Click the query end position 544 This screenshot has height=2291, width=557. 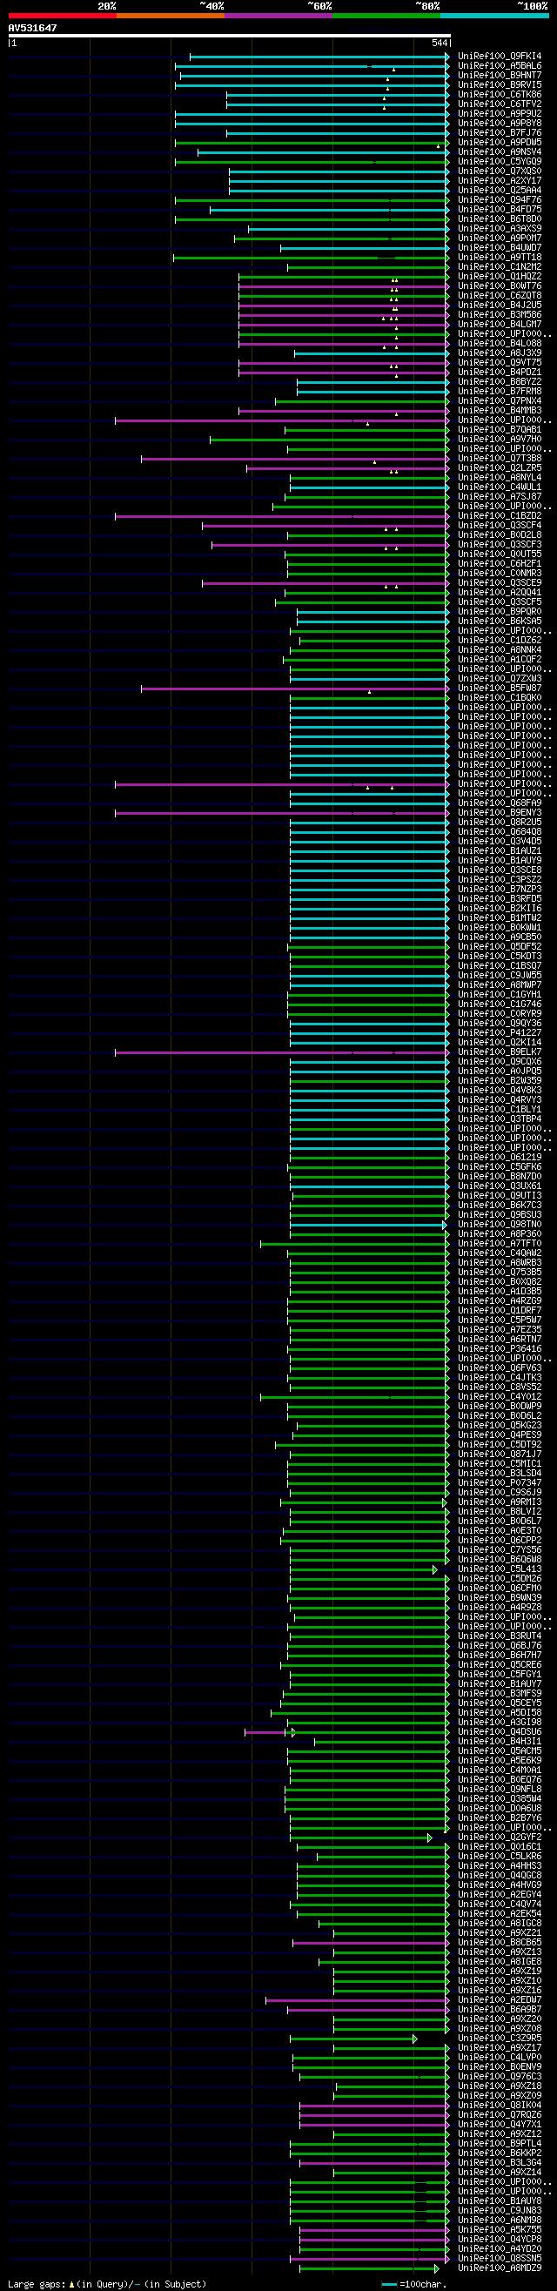click(440, 43)
